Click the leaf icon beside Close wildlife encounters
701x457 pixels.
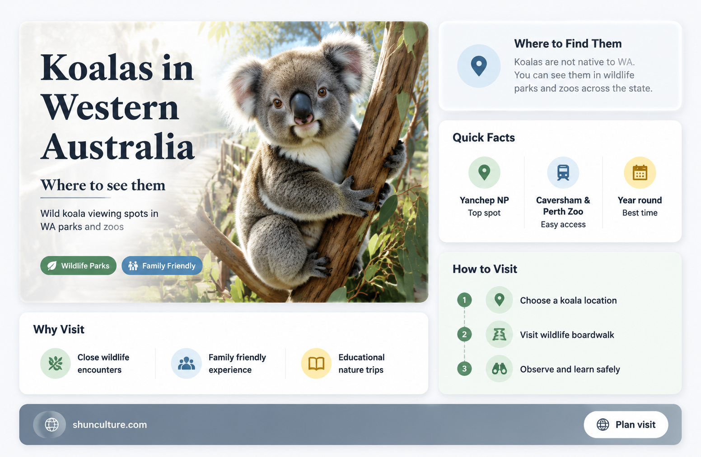click(56, 363)
